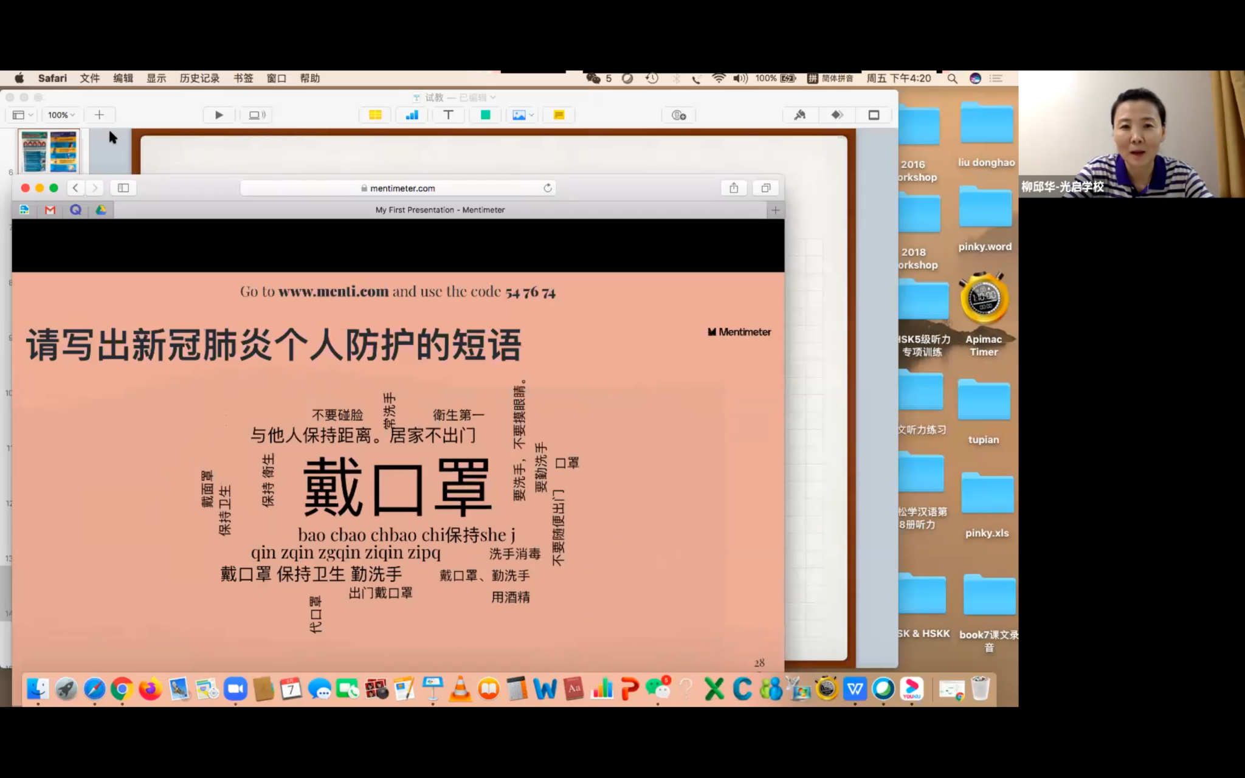Open the Apple menu
The height and width of the screenshot is (778, 1245).
pyautogui.click(x=19, y=78)
